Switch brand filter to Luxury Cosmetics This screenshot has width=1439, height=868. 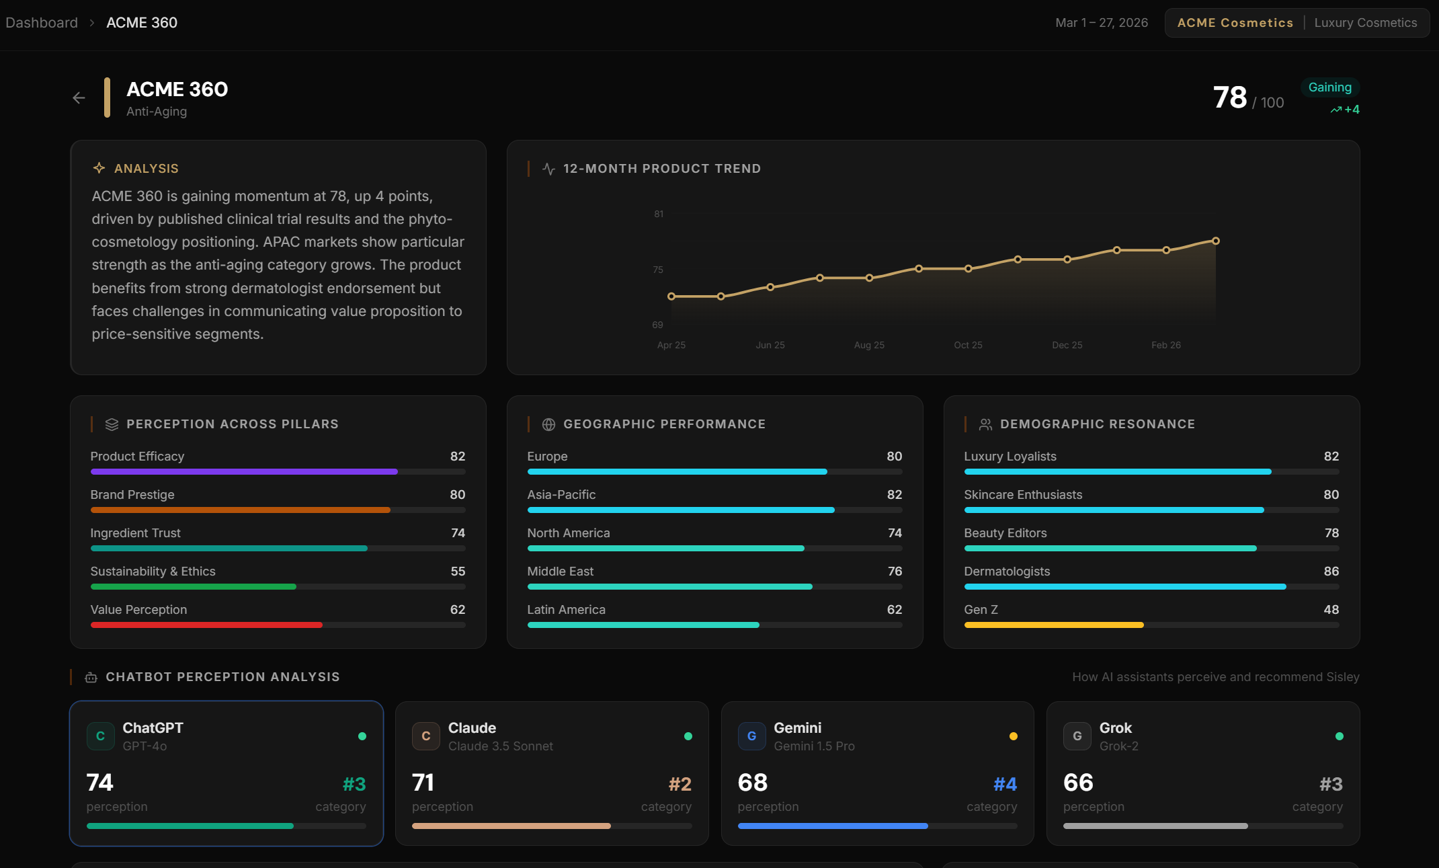click(x=1366, y=22)
